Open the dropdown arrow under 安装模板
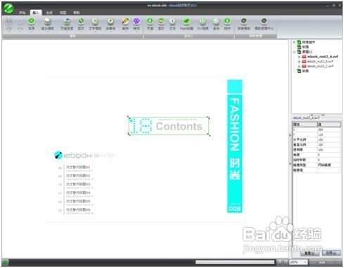The height and width of the screenshot is (268, 344). coord(243,32)
